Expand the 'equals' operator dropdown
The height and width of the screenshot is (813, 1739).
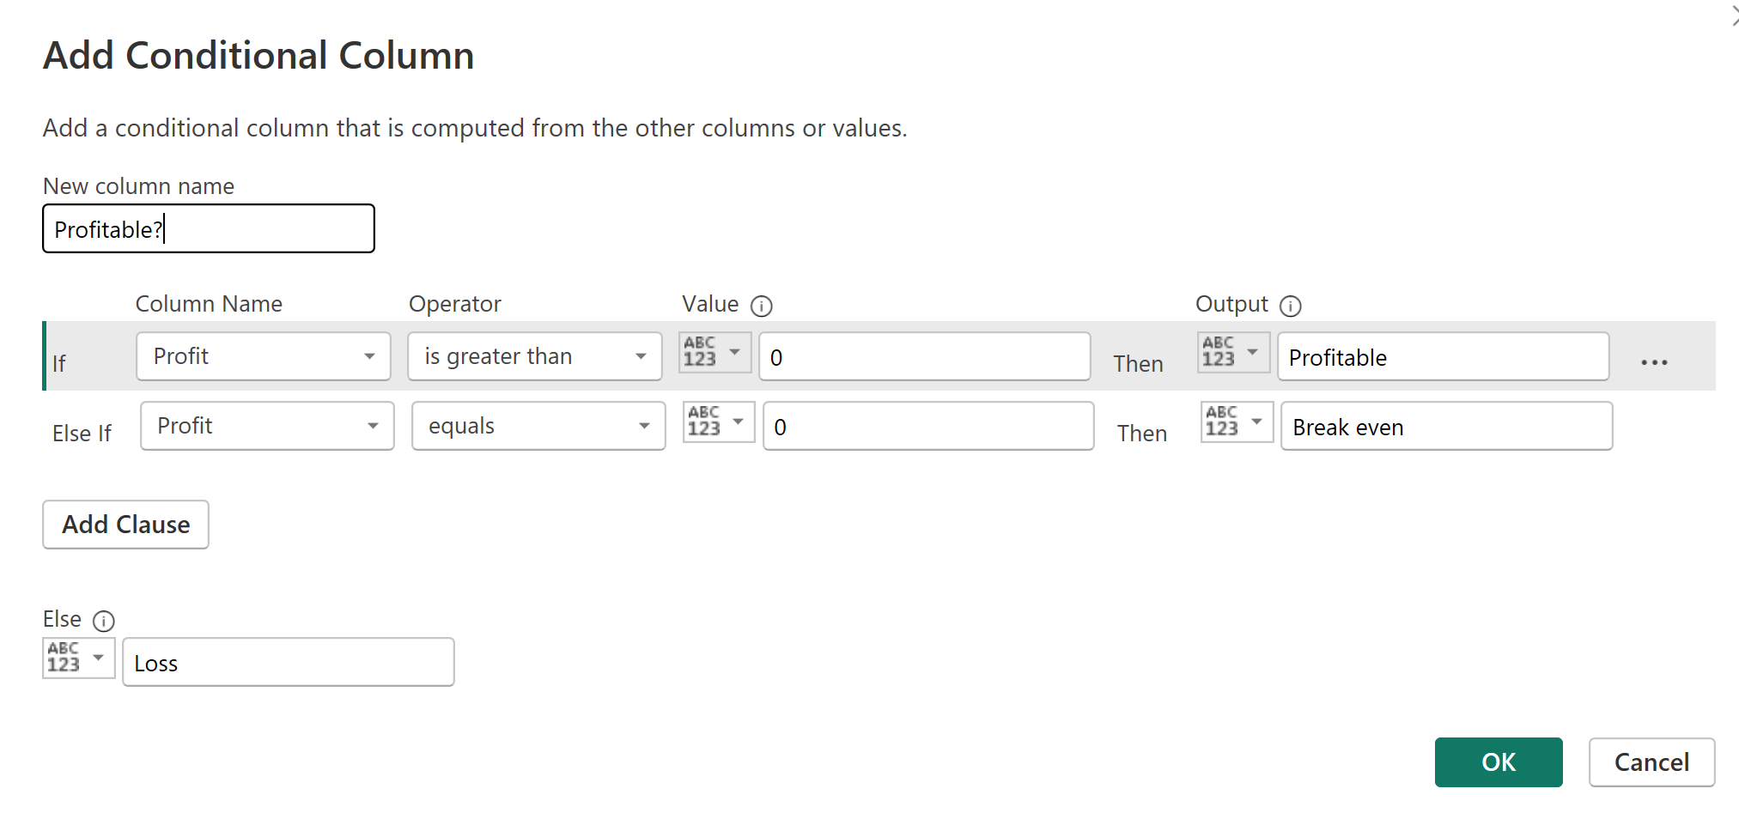[538, 426]
